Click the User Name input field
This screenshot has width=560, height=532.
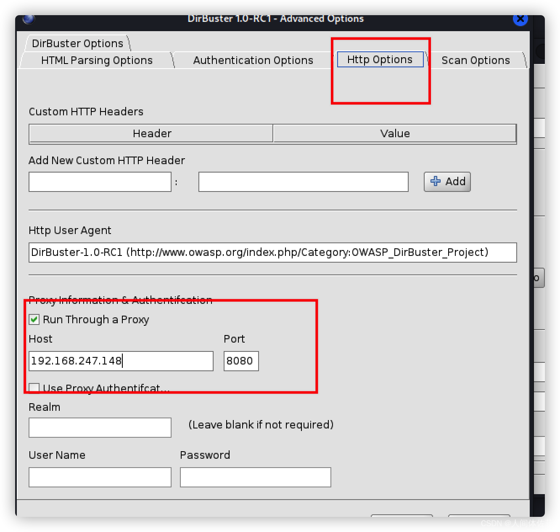(x=100, y=477)
